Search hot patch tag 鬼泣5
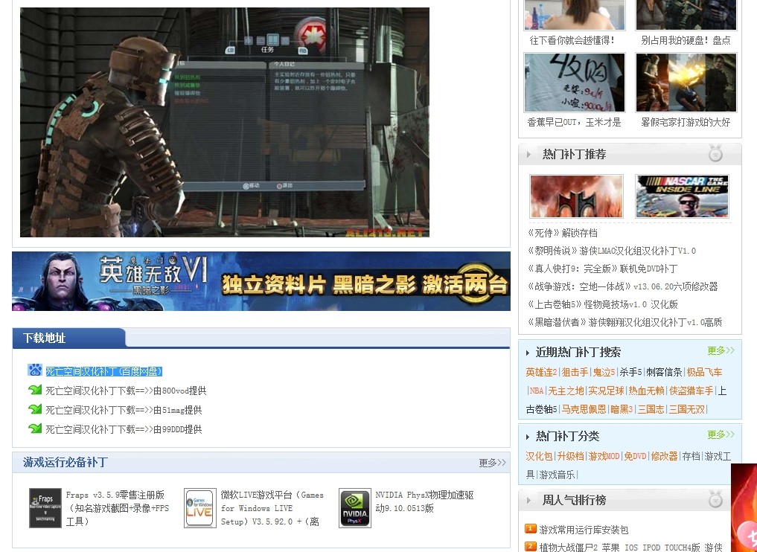Screen dimensions: 757x552 (604, 372)
